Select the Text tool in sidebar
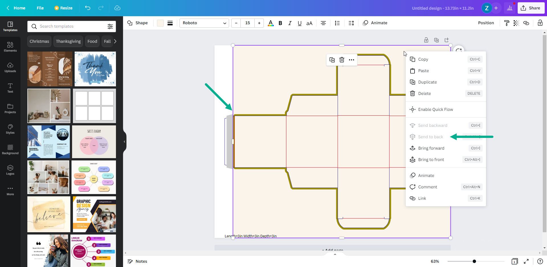This screenshot has height=267, width=547. pos(10,88)
